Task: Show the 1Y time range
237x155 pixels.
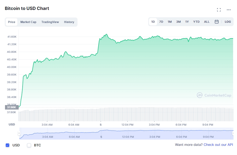Action: [x=187, y=22]
